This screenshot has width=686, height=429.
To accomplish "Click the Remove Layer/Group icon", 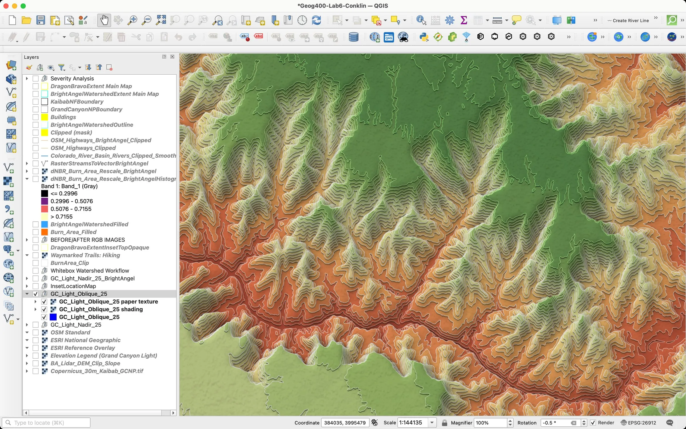I will pyautogui.click(x=109, y=67).
